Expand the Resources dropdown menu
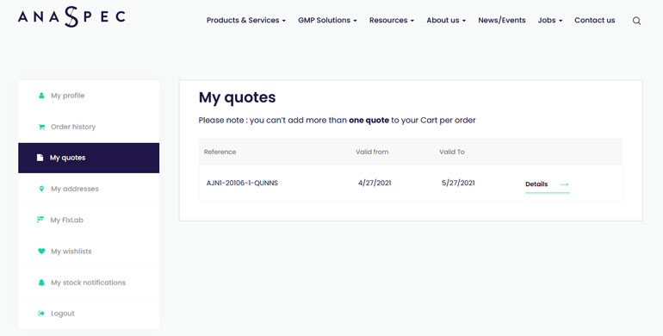 (392, 21)
